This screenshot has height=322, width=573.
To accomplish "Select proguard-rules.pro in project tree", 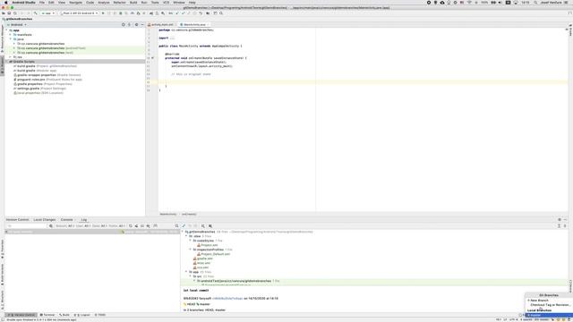I will (x=47, y=80).
